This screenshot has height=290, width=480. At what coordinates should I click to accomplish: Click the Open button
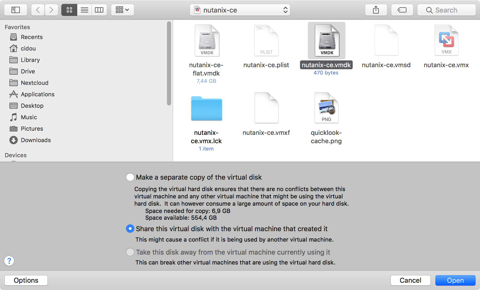[455, 280]
